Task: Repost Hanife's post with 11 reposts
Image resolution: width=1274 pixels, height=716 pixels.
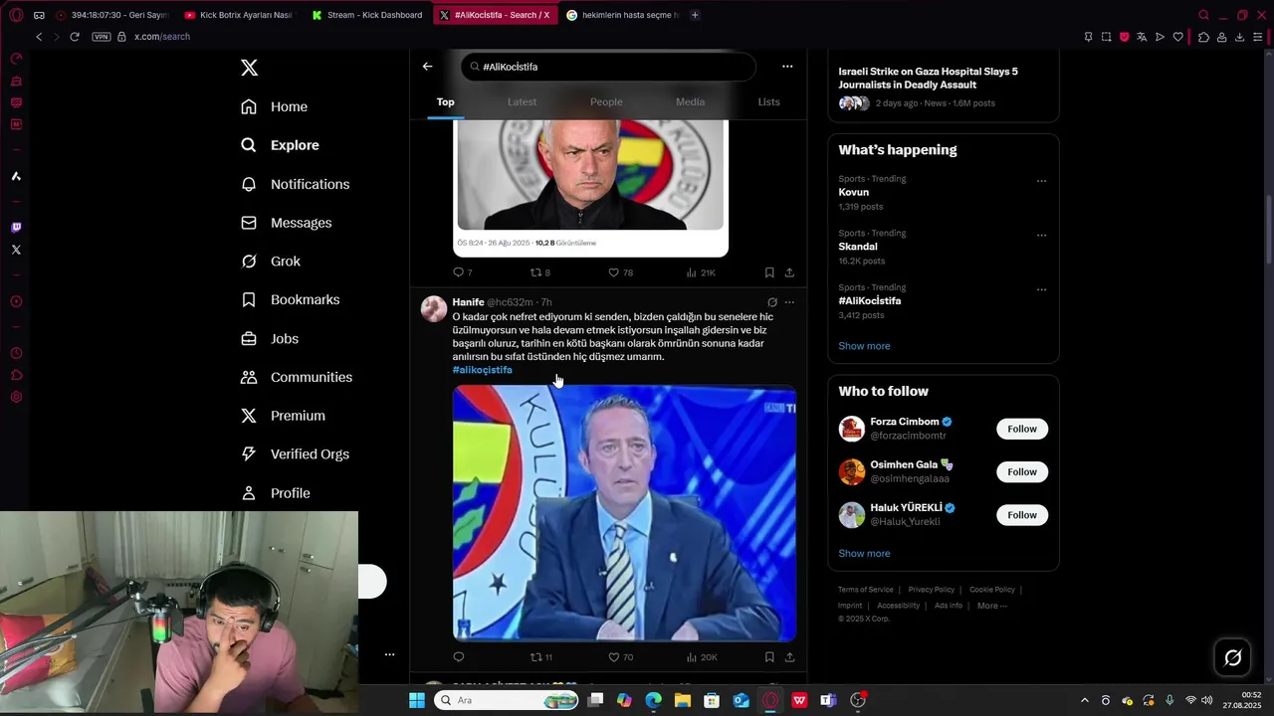Action: (540, 657)
